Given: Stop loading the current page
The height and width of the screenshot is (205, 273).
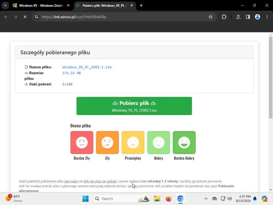Looking at the screenshot, I should 25,17.
